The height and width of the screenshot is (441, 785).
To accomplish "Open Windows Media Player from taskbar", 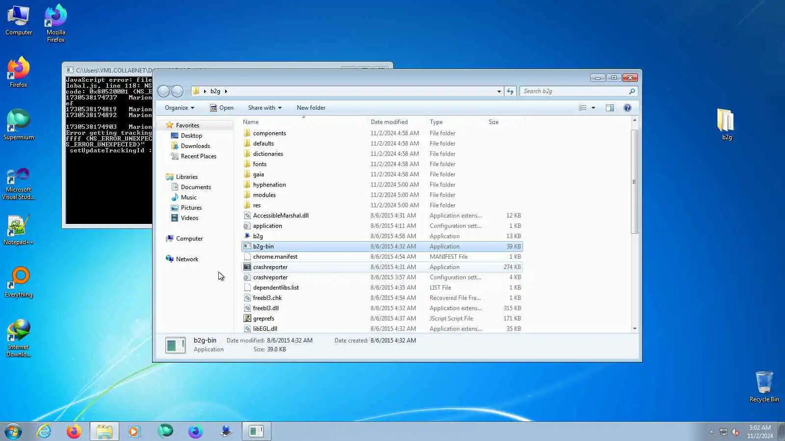I will coord(134,432).
